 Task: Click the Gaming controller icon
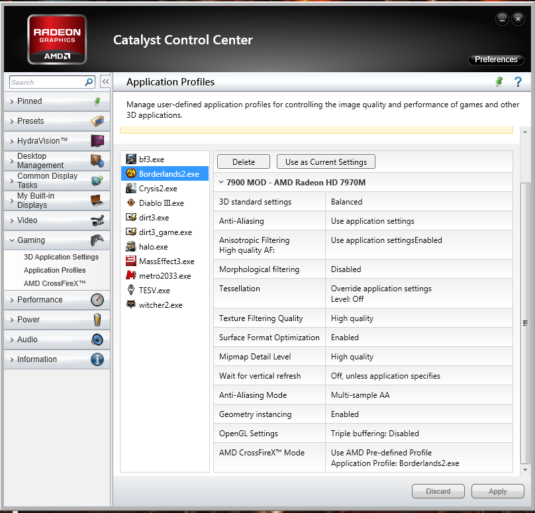pos(97,240)
